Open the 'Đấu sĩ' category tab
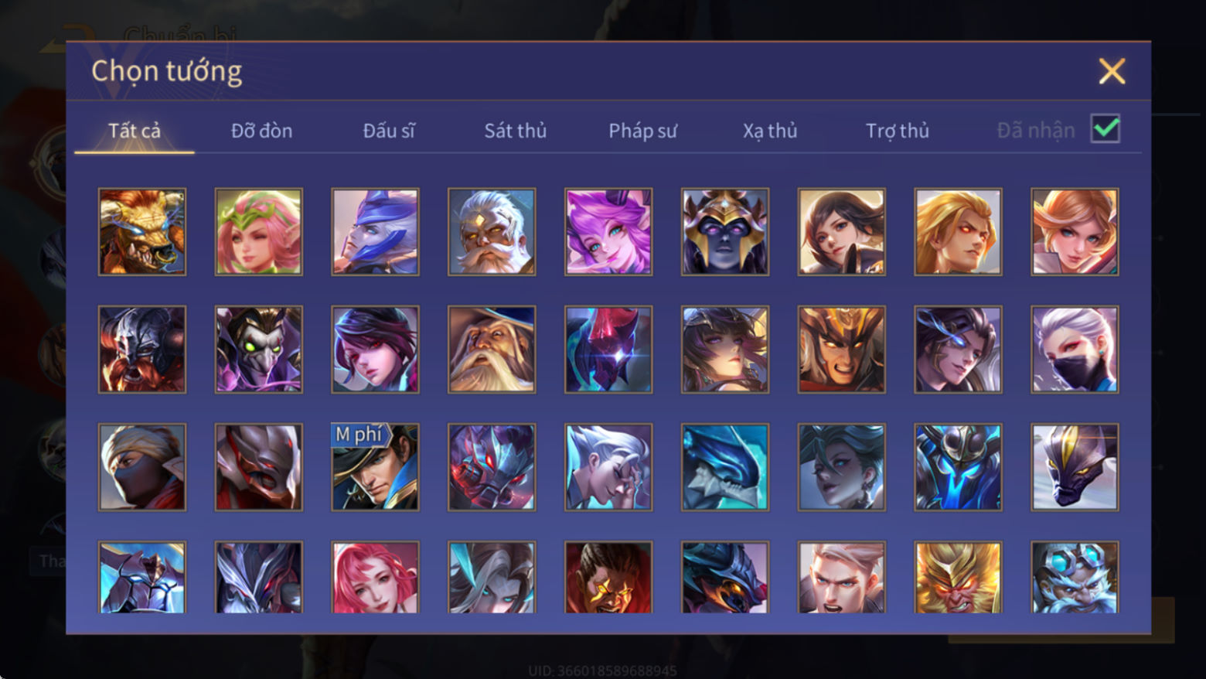Viewport: 1206px width, 679px height. [x=389, y=131]
